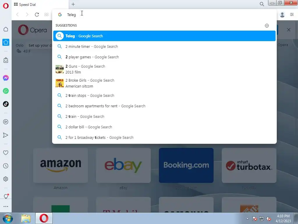
Task: Open the Speed Dial bookmarks star icon
Action: 6,42
